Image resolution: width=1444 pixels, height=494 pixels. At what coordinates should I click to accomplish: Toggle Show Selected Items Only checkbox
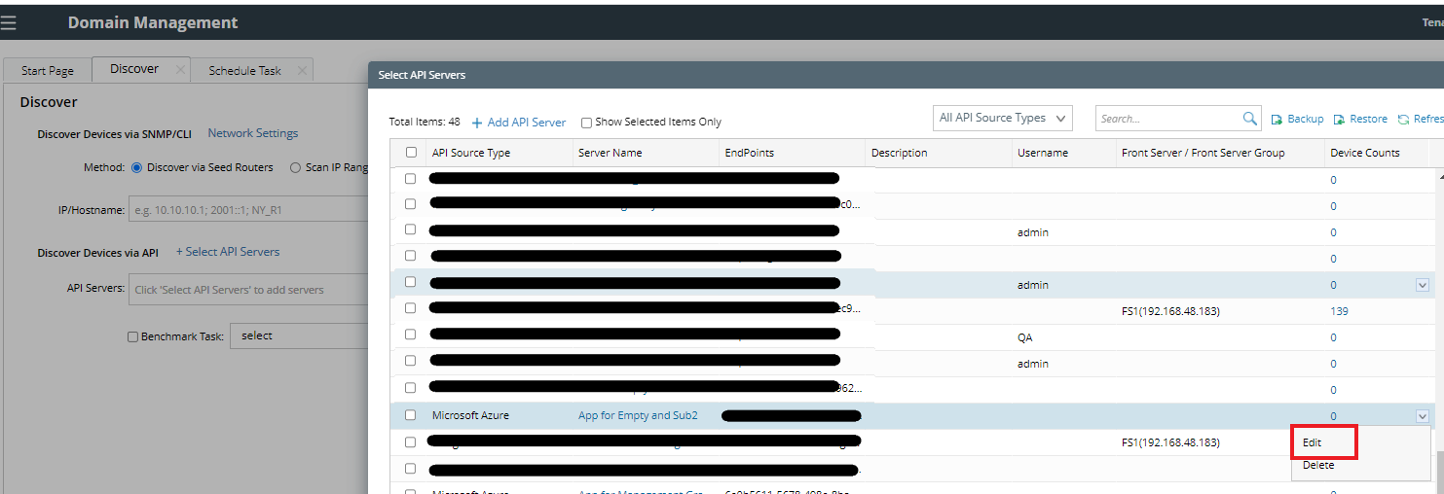click(x=586, y=123)
